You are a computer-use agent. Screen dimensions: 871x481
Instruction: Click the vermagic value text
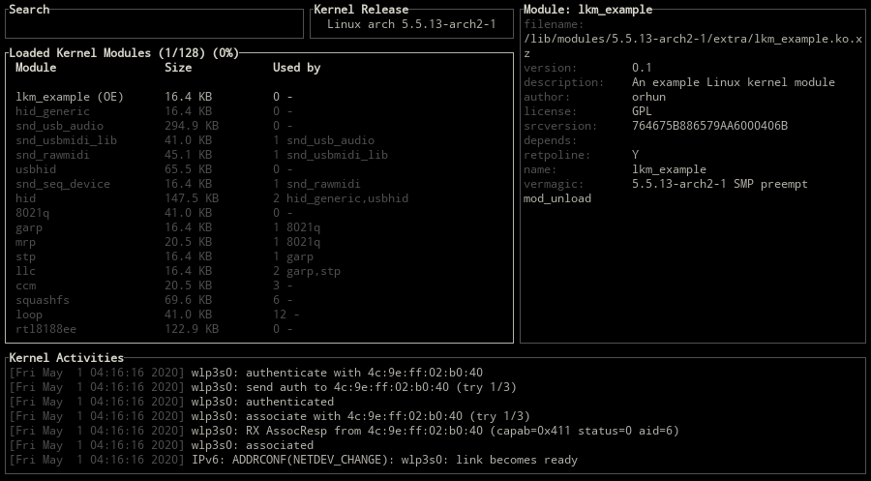coord(720,184)
